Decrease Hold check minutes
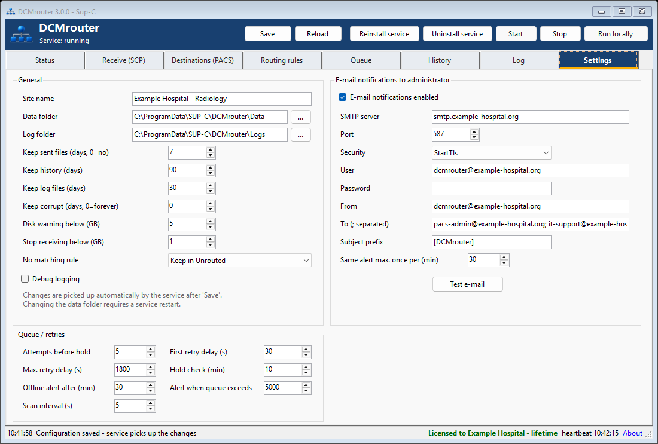 point(306,373)
